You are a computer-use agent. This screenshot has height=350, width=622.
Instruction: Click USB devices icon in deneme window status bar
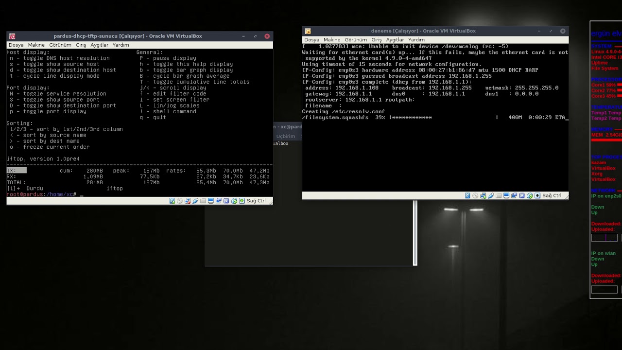tap(491, 195)
